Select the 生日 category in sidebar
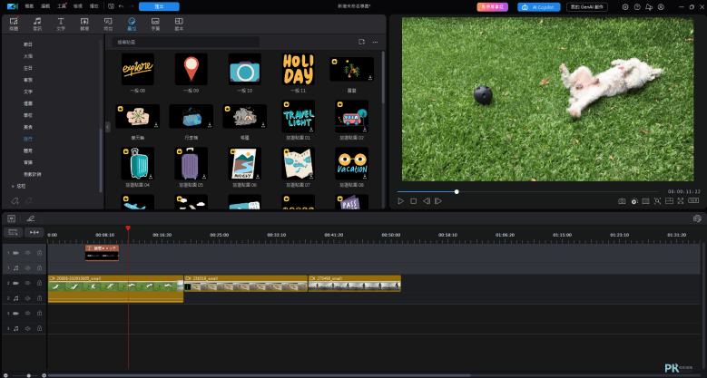Screen dimensions: 707x378 (28, 68)
